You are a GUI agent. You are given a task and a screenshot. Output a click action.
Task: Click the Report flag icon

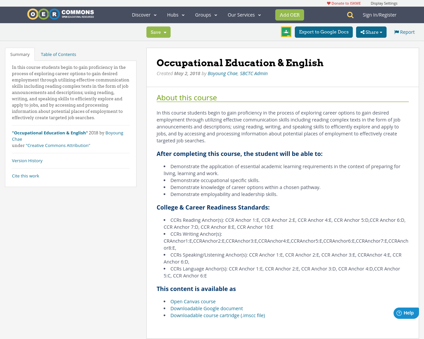397,31
